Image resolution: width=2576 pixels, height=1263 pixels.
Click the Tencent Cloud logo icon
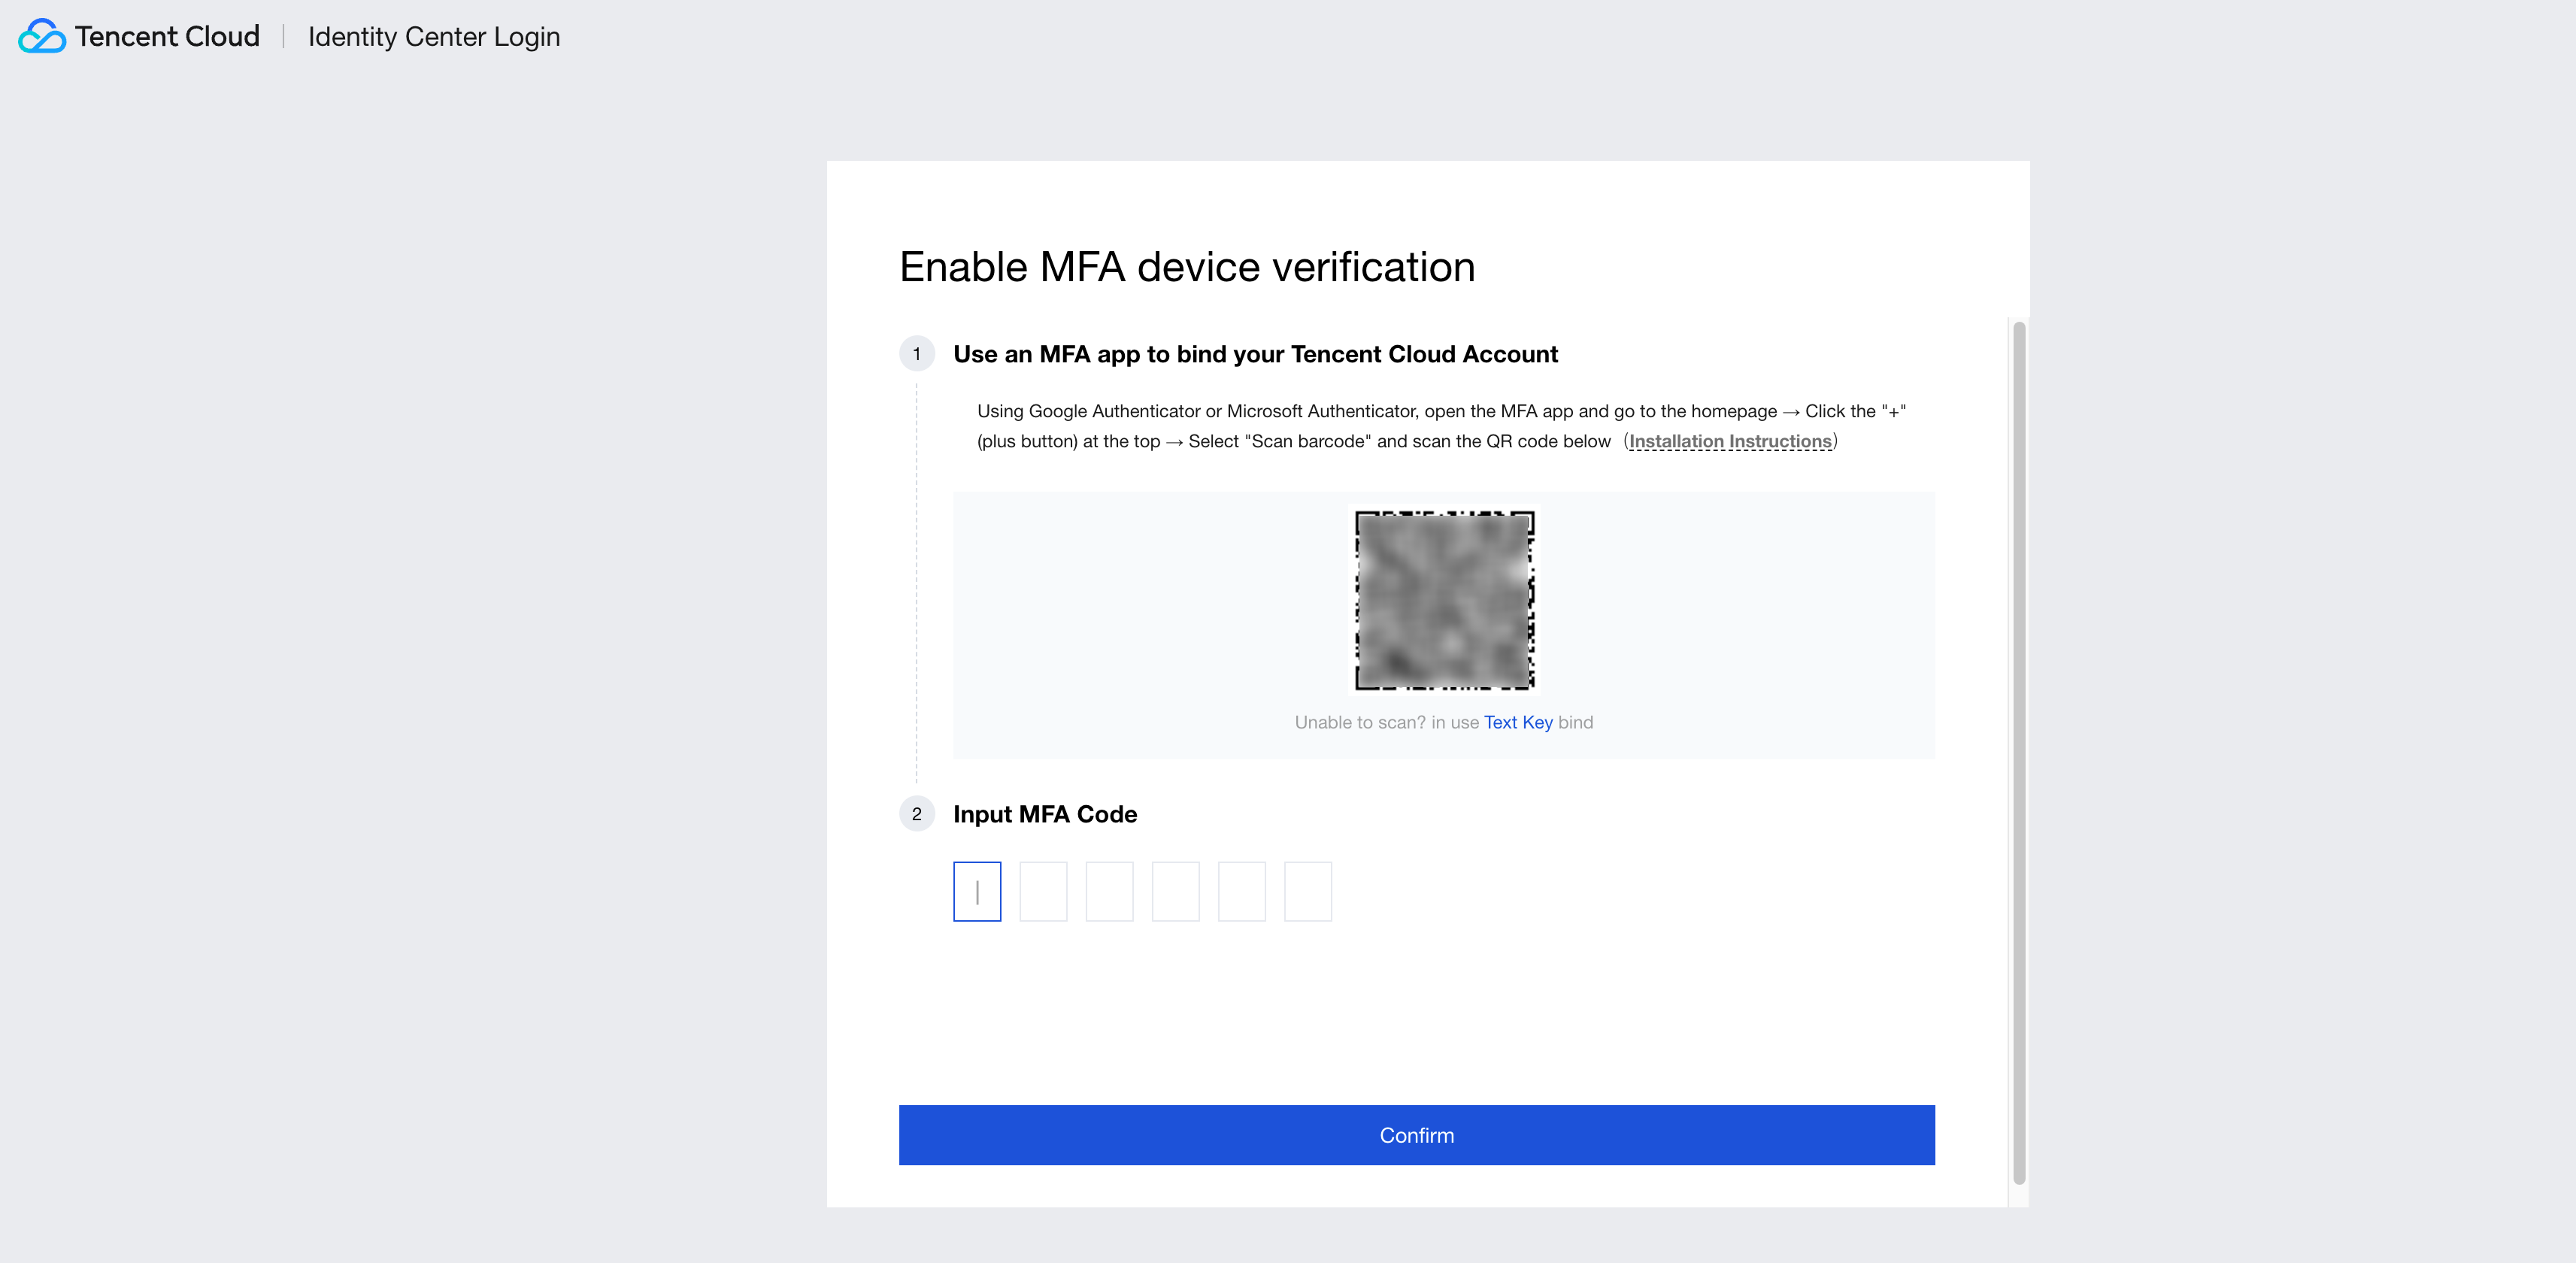pyautogui.click(x=42, y=36)
